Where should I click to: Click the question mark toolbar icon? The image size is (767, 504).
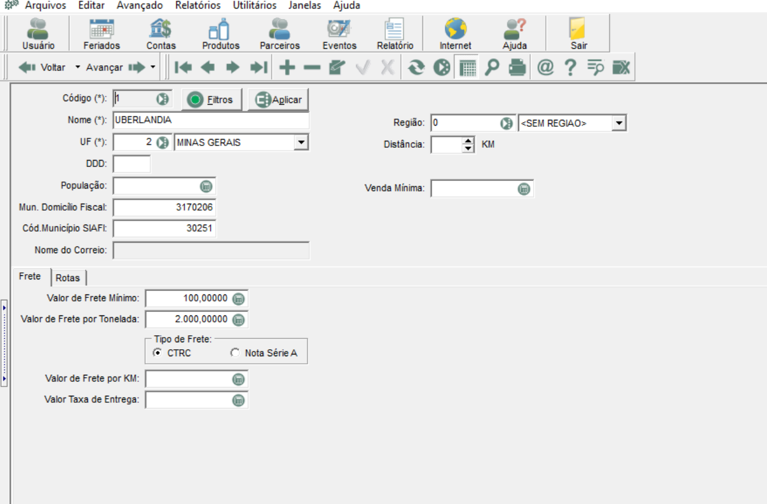tap(570, 68)
